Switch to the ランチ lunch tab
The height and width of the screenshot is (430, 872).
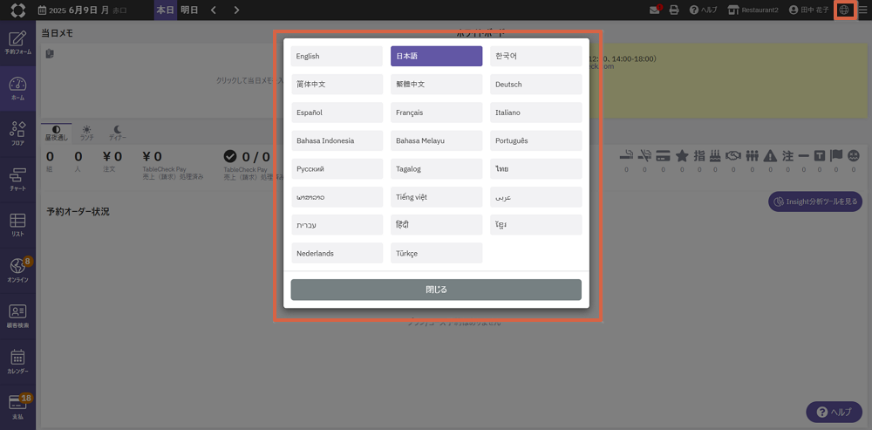click(86, 132)
